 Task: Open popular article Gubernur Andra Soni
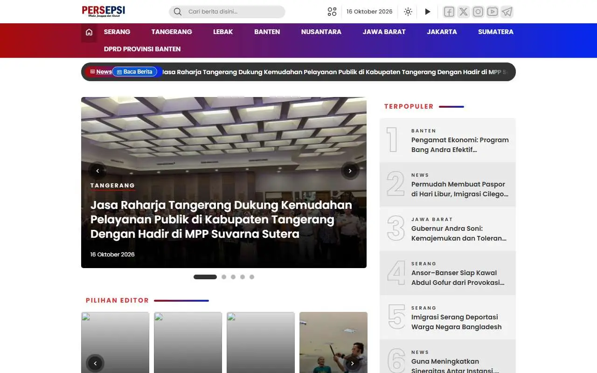459,233
